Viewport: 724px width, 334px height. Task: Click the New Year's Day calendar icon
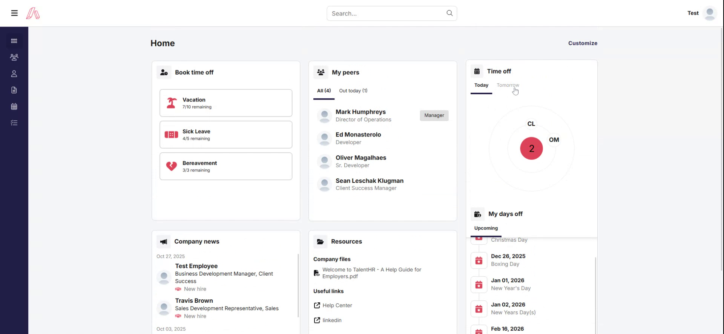[x=479, y=285]
